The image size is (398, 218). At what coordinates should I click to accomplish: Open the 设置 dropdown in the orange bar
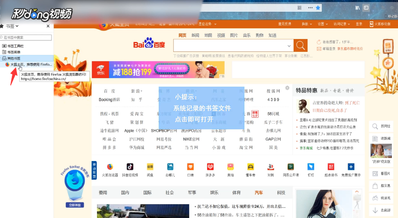coord(322,24)
